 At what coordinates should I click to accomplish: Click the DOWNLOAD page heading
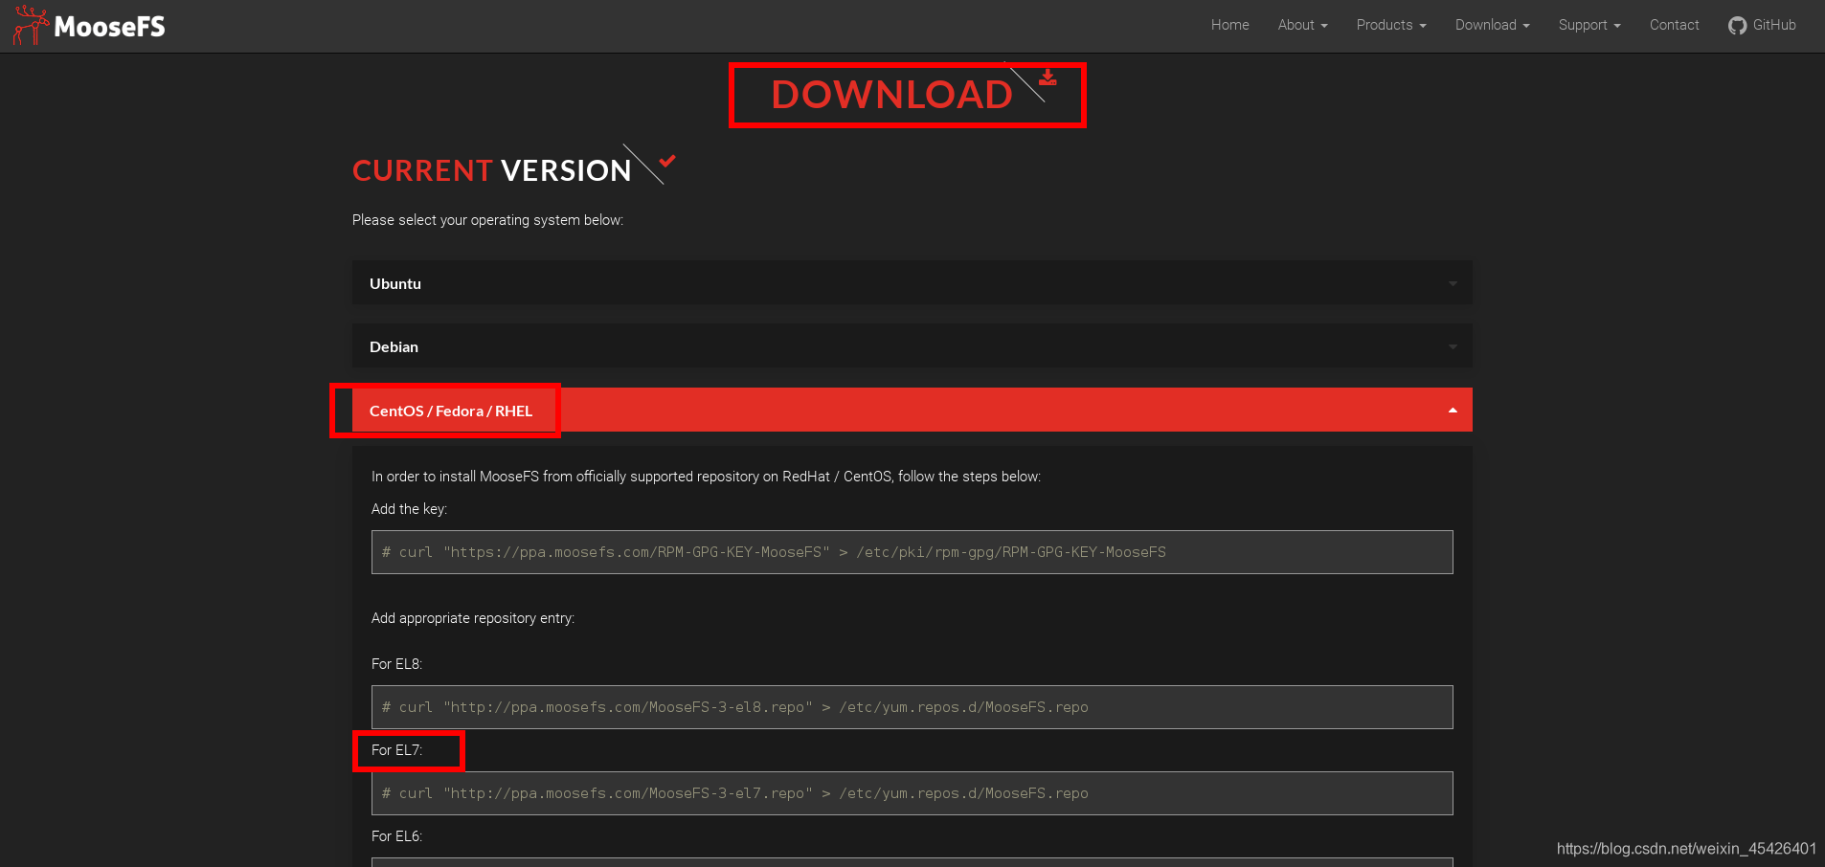pos(891,95)
